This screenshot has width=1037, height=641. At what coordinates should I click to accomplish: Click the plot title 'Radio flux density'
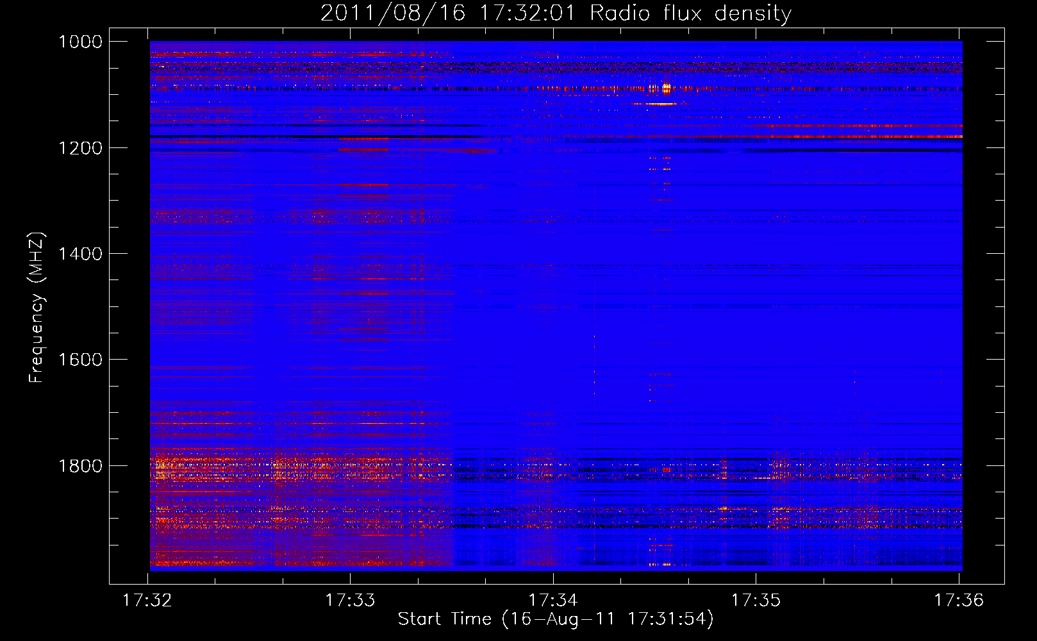[x=690, y=13]
